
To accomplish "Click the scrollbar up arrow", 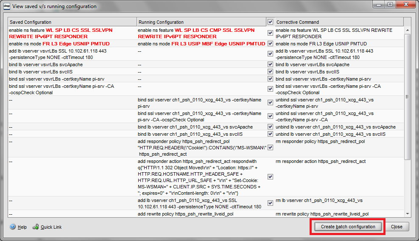I will click(x=407, y=30).
